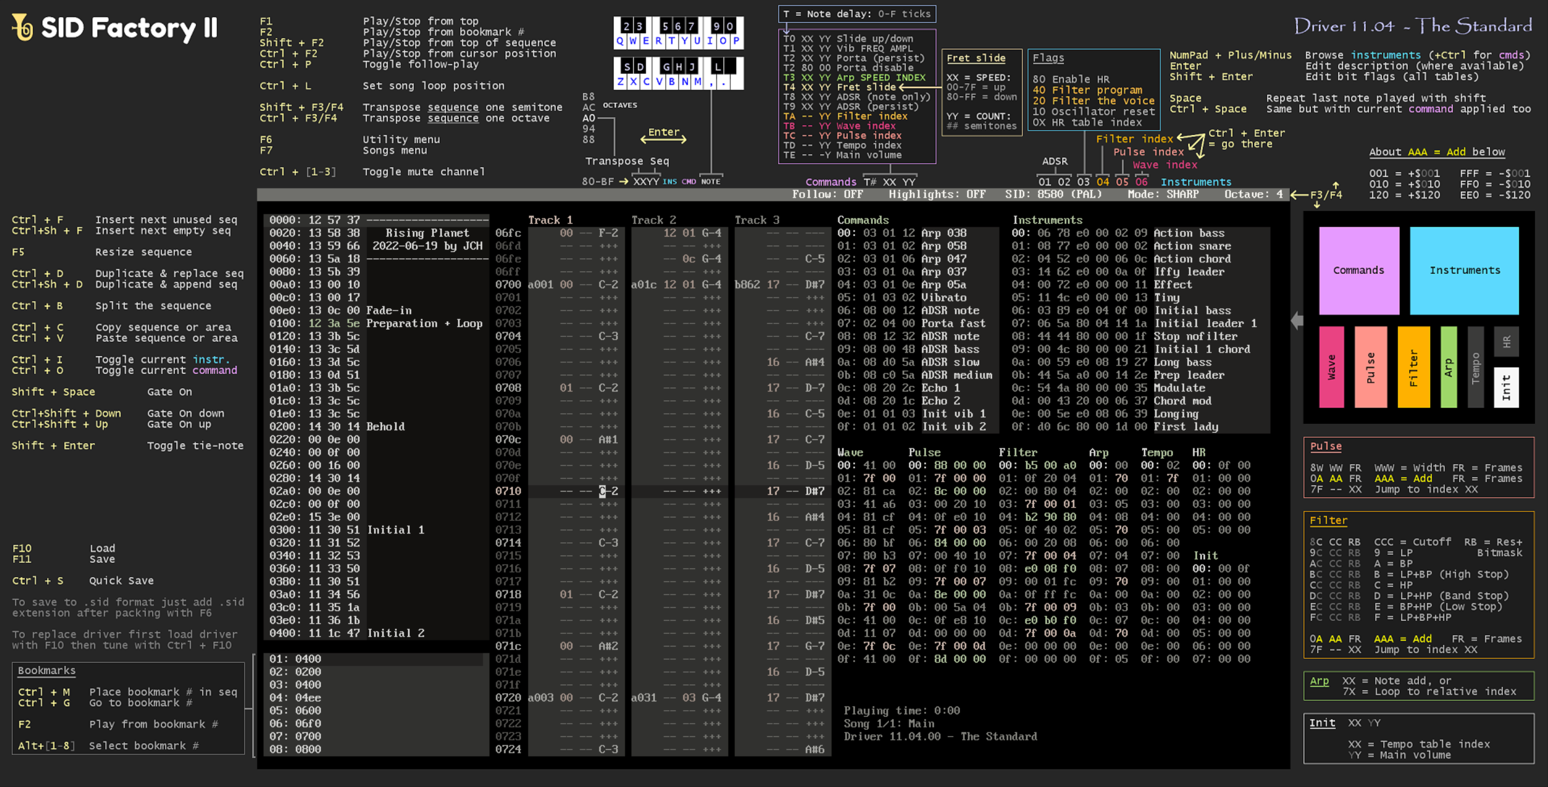
Task: Select the Track 1 header
Action: (550, 220)
